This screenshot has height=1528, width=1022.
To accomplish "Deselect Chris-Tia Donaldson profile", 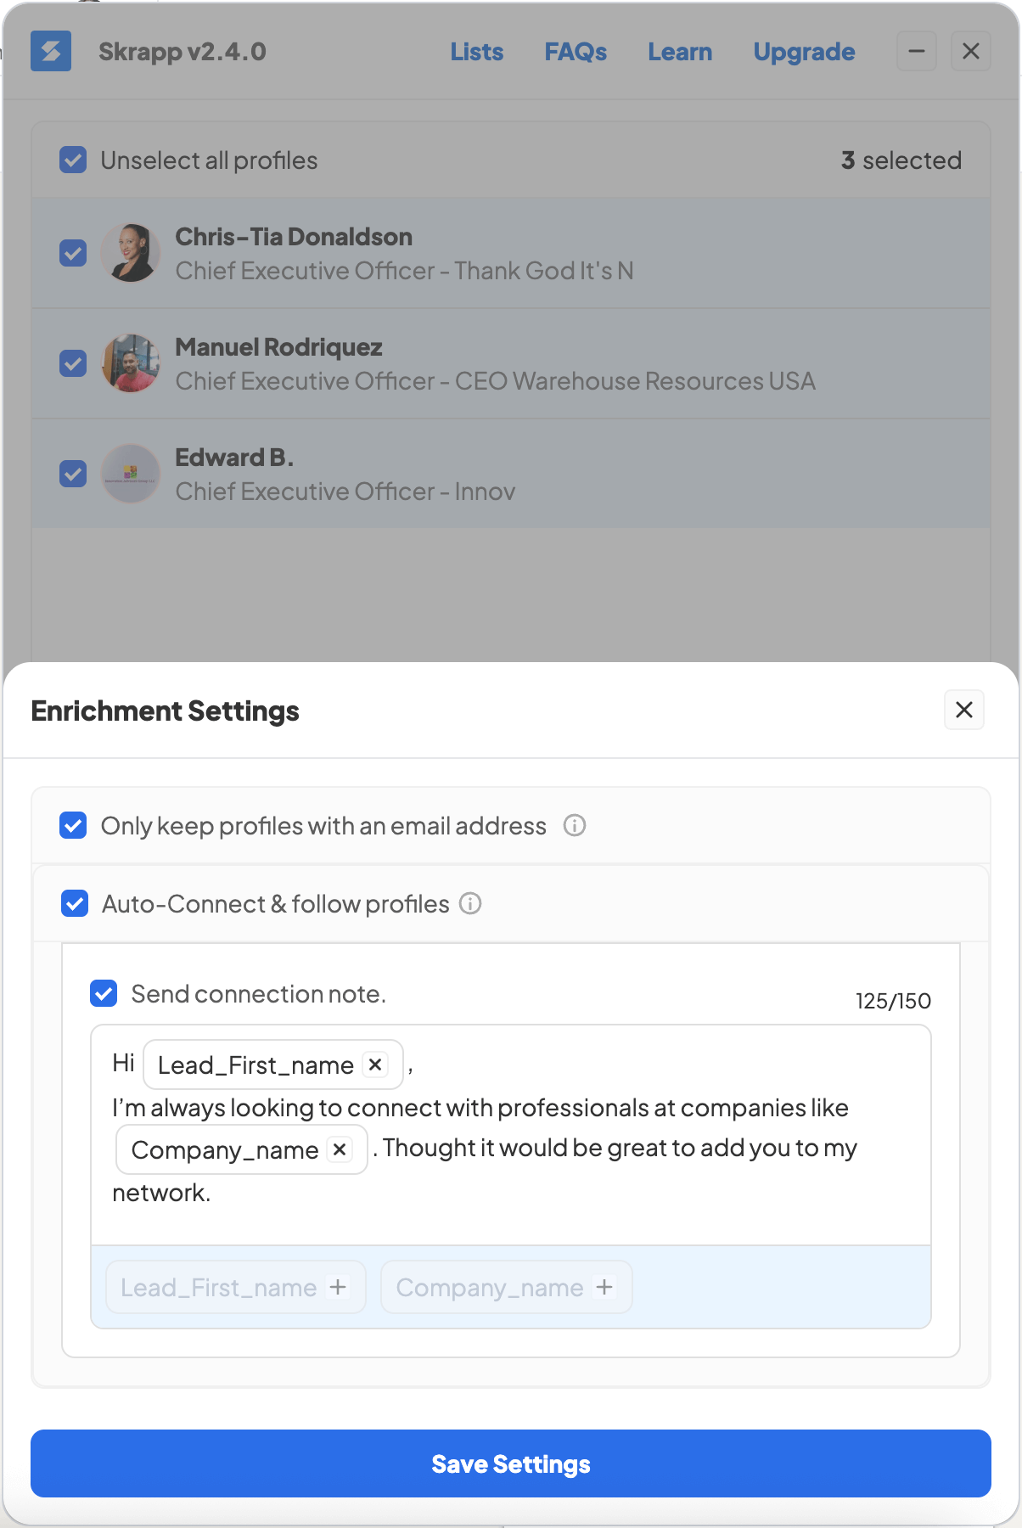I will click(74, 253).
